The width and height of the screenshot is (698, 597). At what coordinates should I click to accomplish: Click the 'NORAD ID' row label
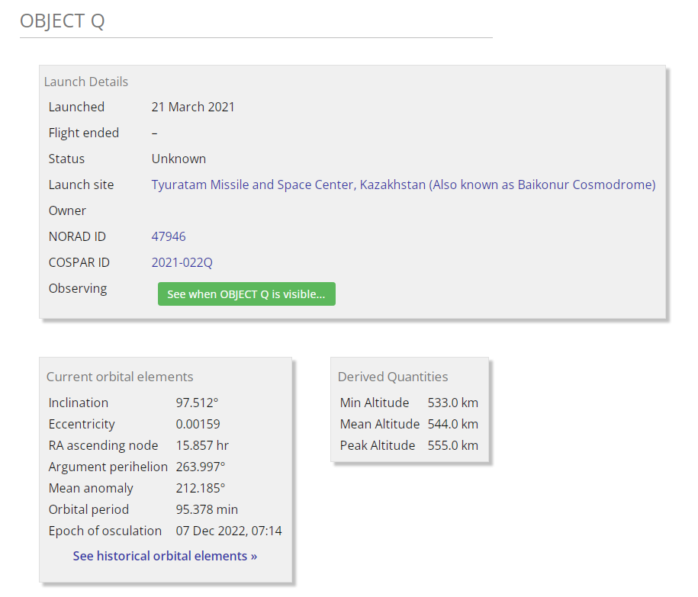point(77,236)
